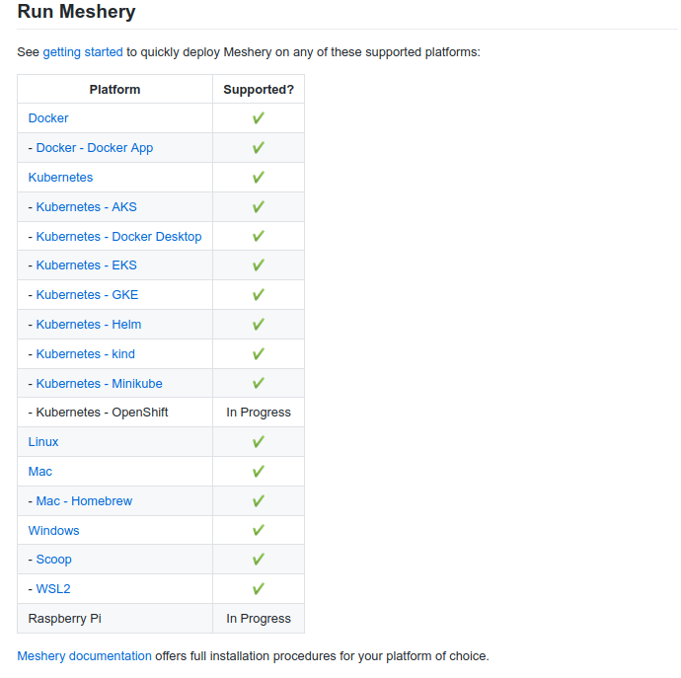Open the WSL2 link
The image size is (681, 678).
(53, 589)
